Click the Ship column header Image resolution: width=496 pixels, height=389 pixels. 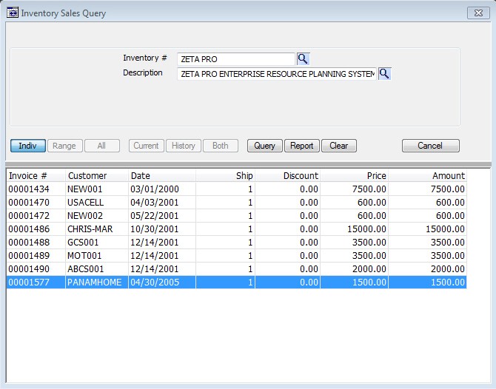click(x=225, y=176)
